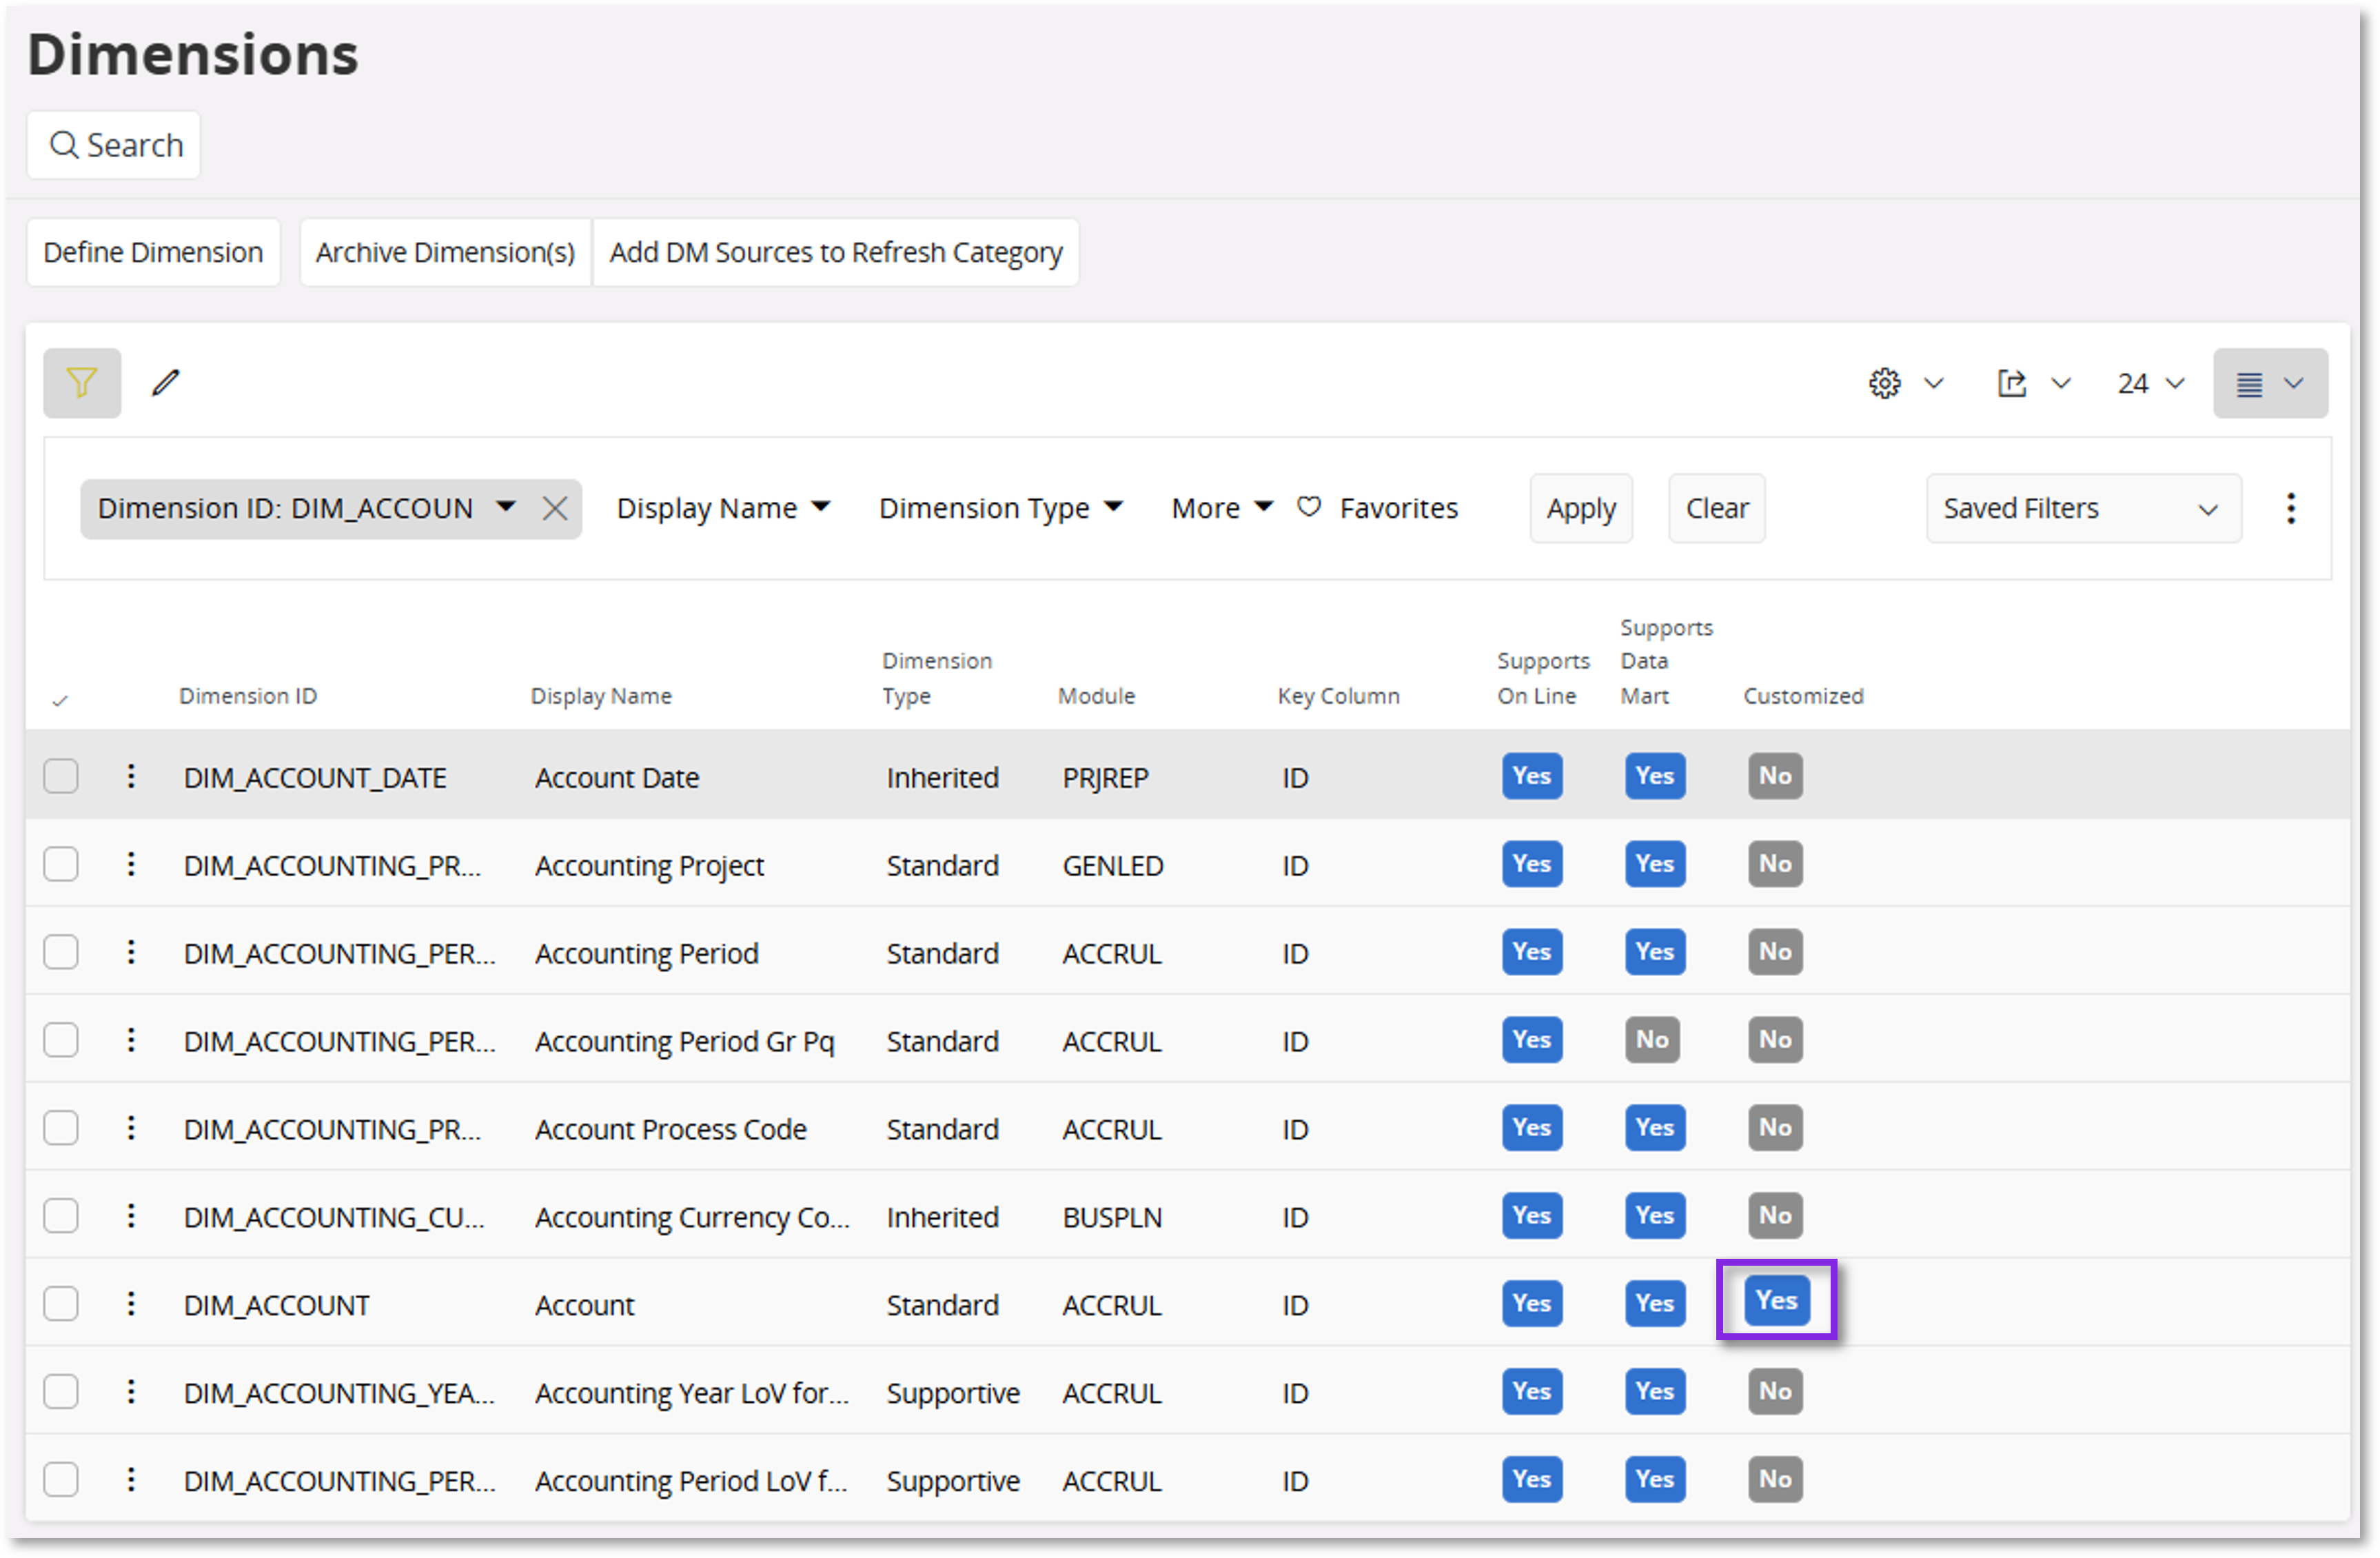Open row menu for Accounting Year LoV
Image resolution: width=2380 pixels, height=1558 pixels.
click(131, 1393)
